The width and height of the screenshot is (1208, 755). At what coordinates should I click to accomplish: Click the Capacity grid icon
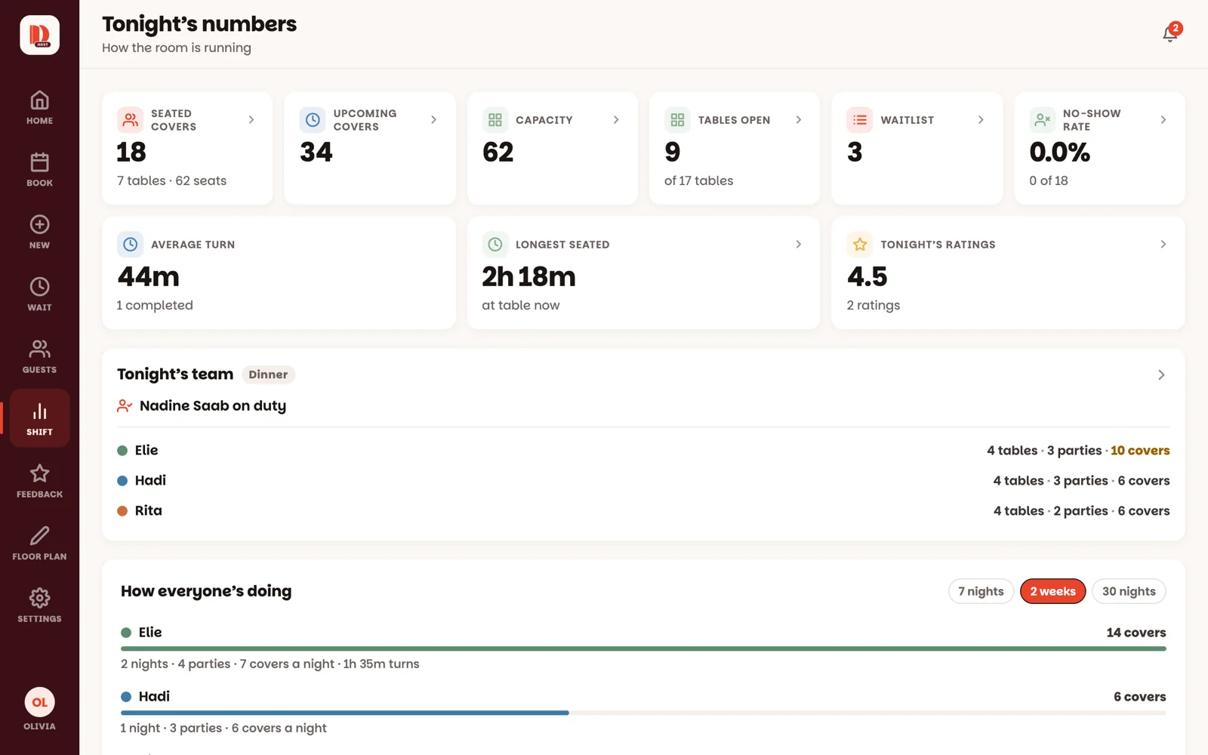[495, 120]
